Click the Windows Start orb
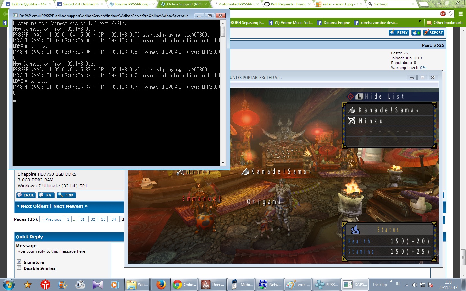This screenshot has height=291, width=466. 9,285
